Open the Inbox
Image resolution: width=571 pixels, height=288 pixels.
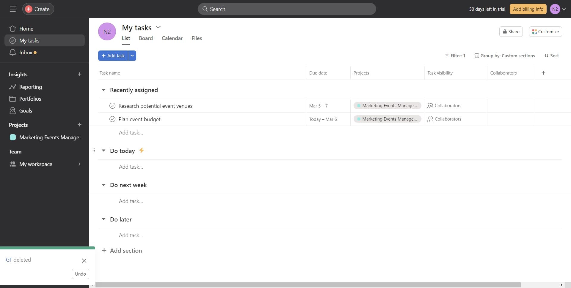(x=26, y=52)
